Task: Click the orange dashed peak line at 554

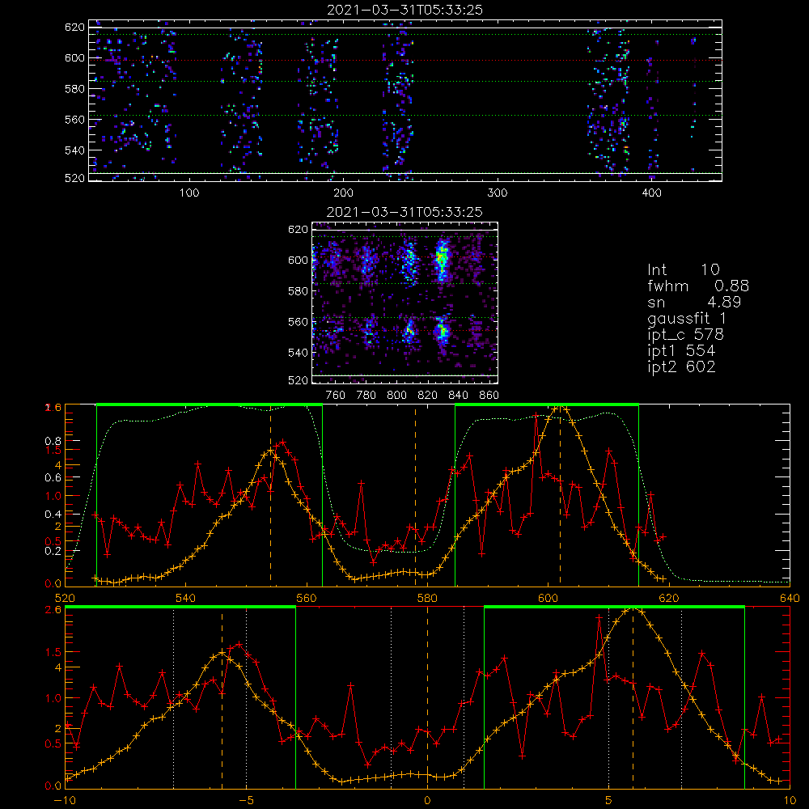Action: point(270,497)
